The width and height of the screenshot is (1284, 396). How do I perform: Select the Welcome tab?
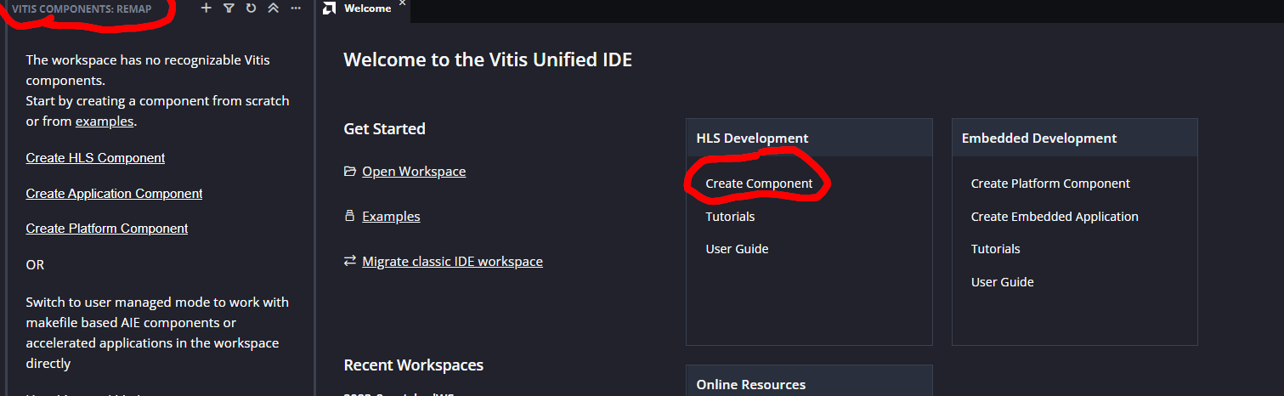tap(367, 8)
